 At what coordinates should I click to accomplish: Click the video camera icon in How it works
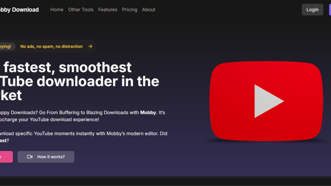30,157
